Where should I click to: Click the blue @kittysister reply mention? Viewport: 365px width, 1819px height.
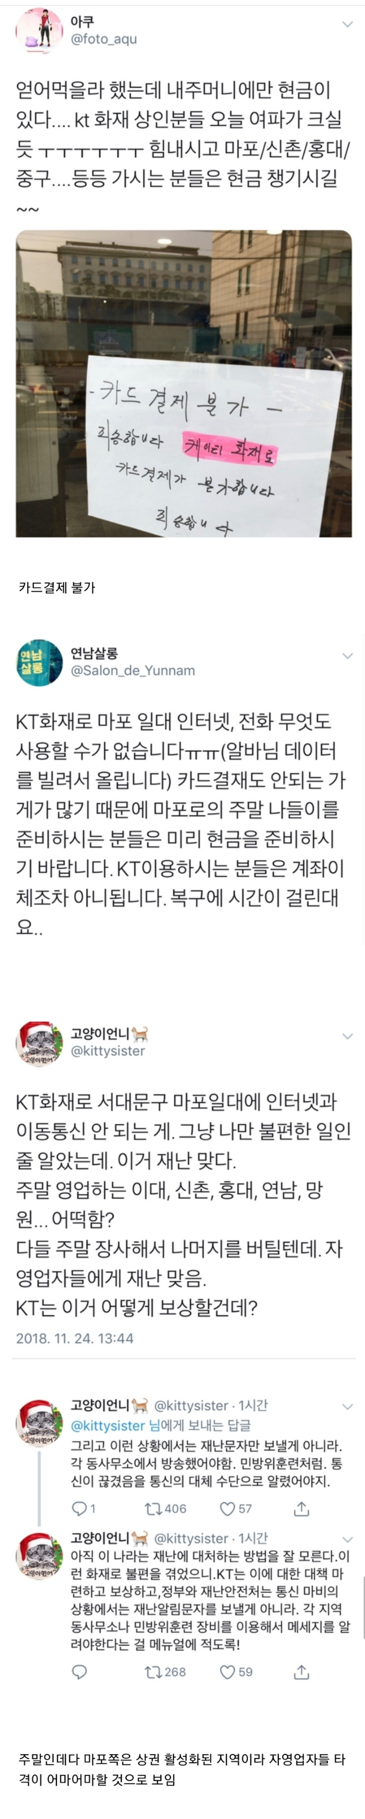(108, 1425)
